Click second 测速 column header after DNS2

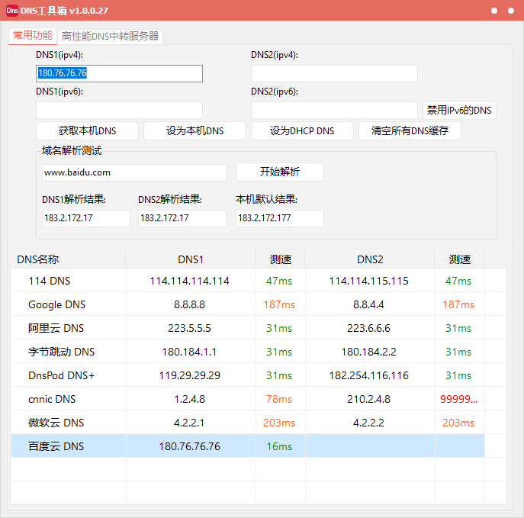point(459,259)
